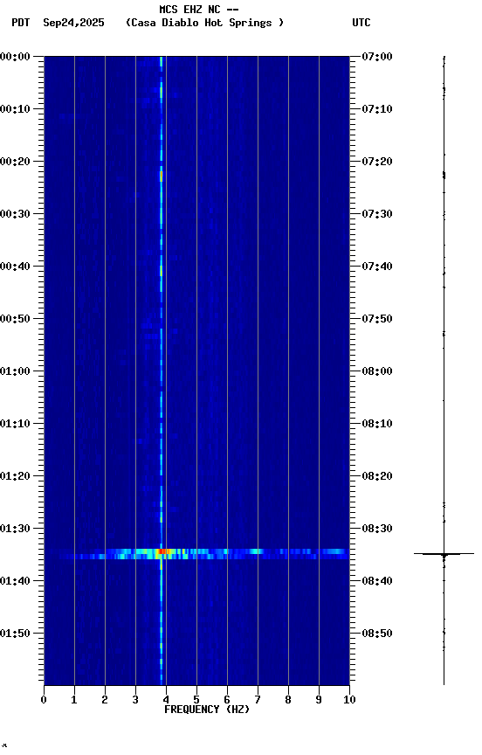
Task: Click frequency axis tick label '2'
Action: pos(105,700)
